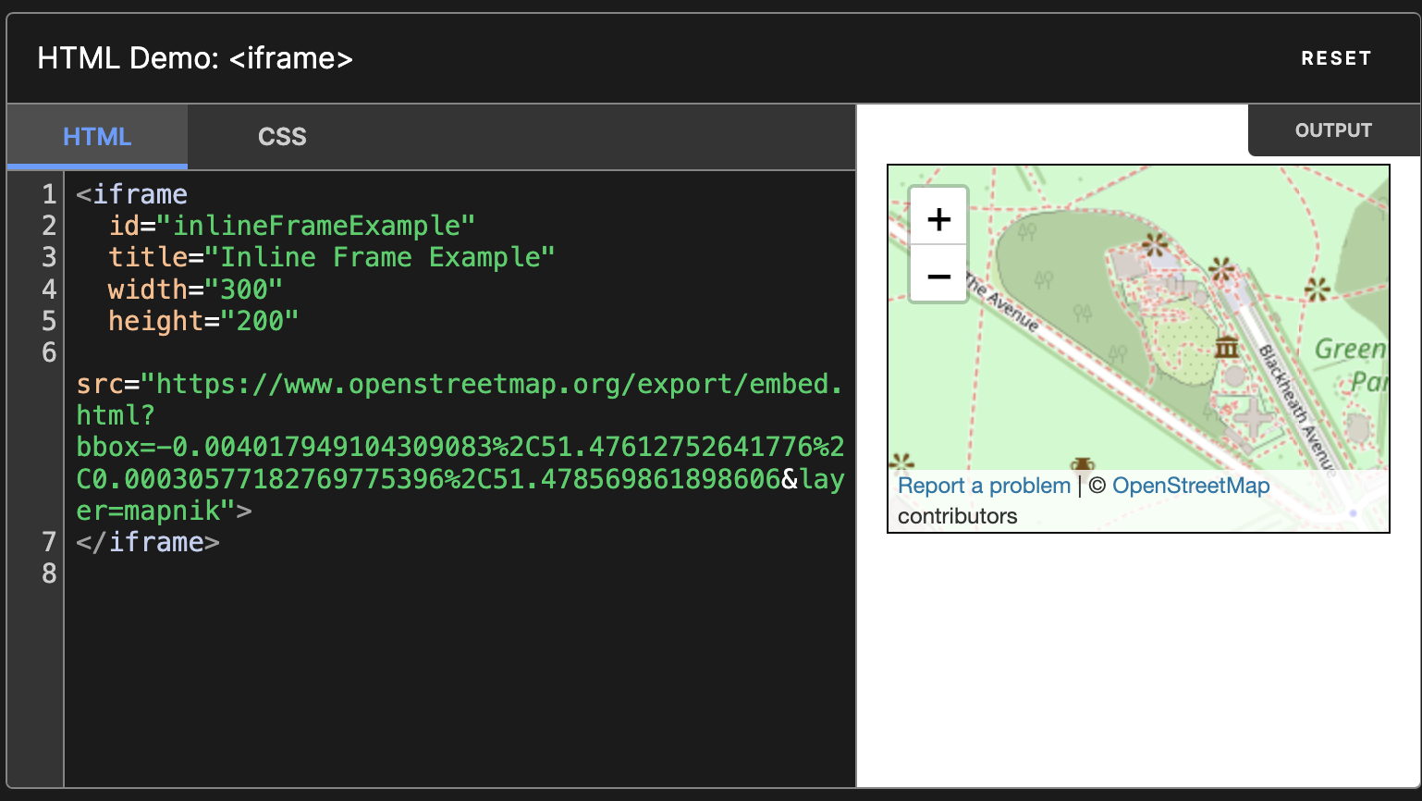Click the OUTPUT tab label
The width and height of the screenshot is (1422, 801).
pos(1334,129)
